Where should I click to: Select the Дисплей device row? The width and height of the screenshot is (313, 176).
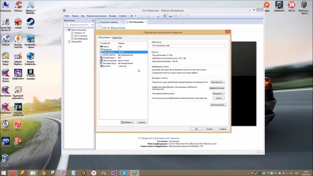point(124,66)
